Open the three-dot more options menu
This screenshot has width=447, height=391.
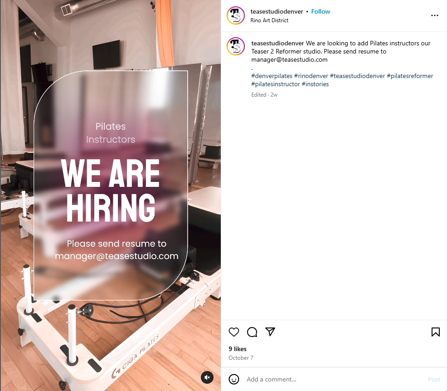pos(434,15)
